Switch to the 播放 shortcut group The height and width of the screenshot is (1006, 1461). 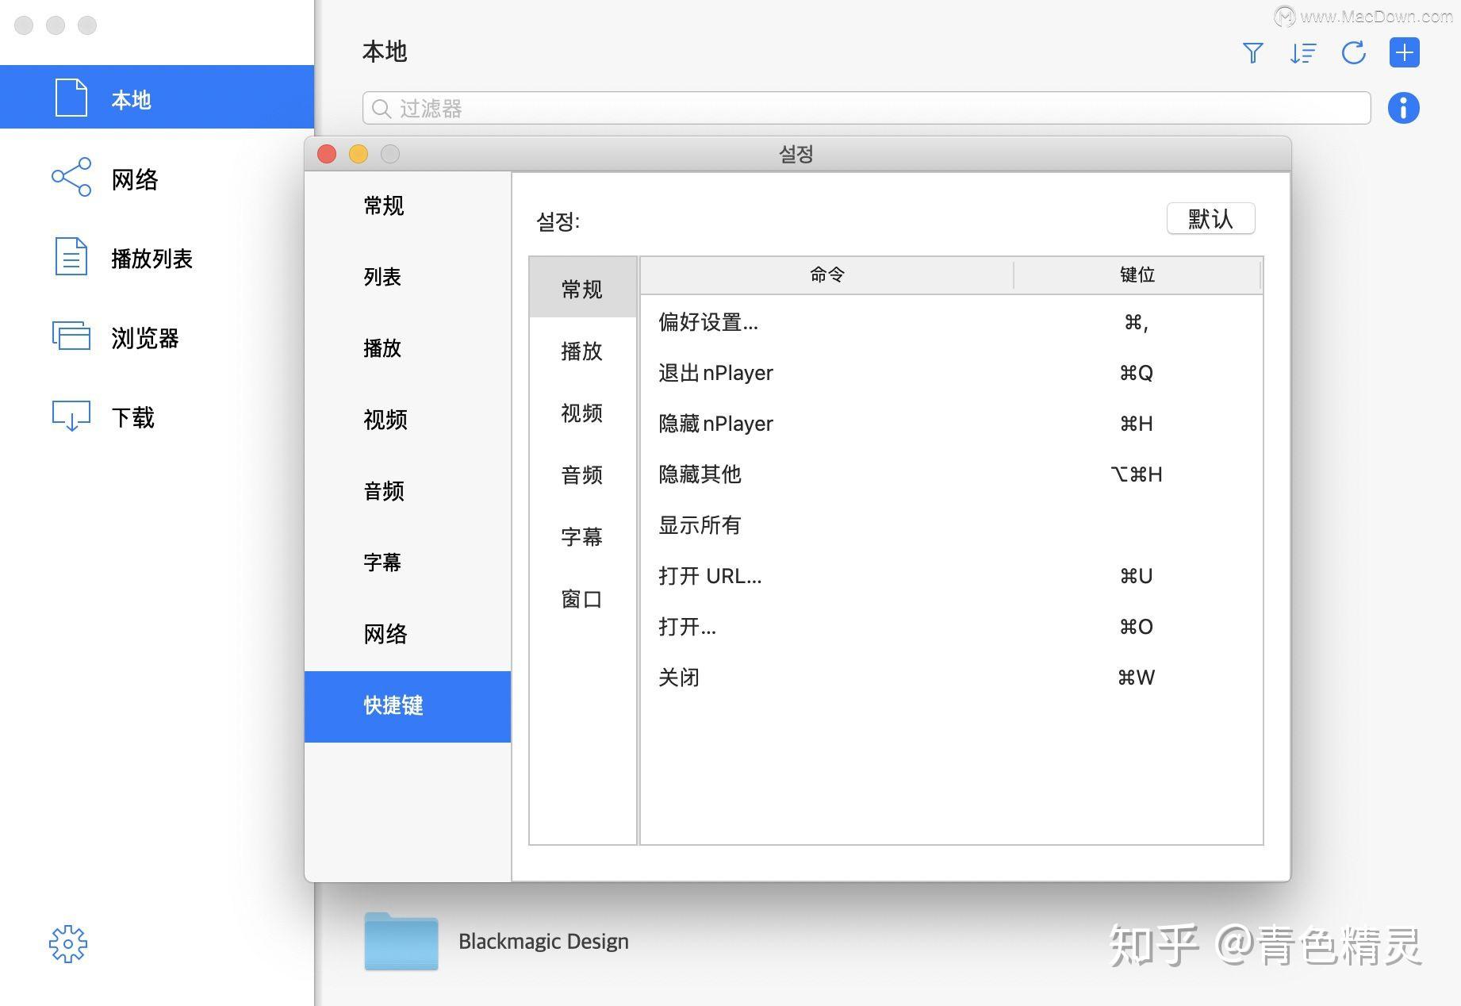click(581, 352)
